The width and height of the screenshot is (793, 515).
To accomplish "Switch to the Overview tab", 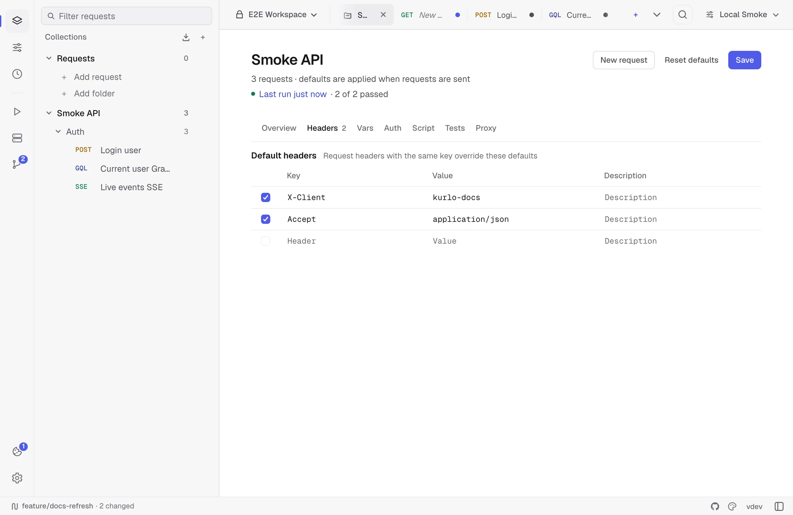I will coord(279,128).
